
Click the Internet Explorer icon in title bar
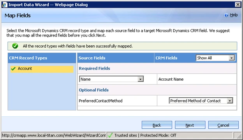click(x=5, y=5)
